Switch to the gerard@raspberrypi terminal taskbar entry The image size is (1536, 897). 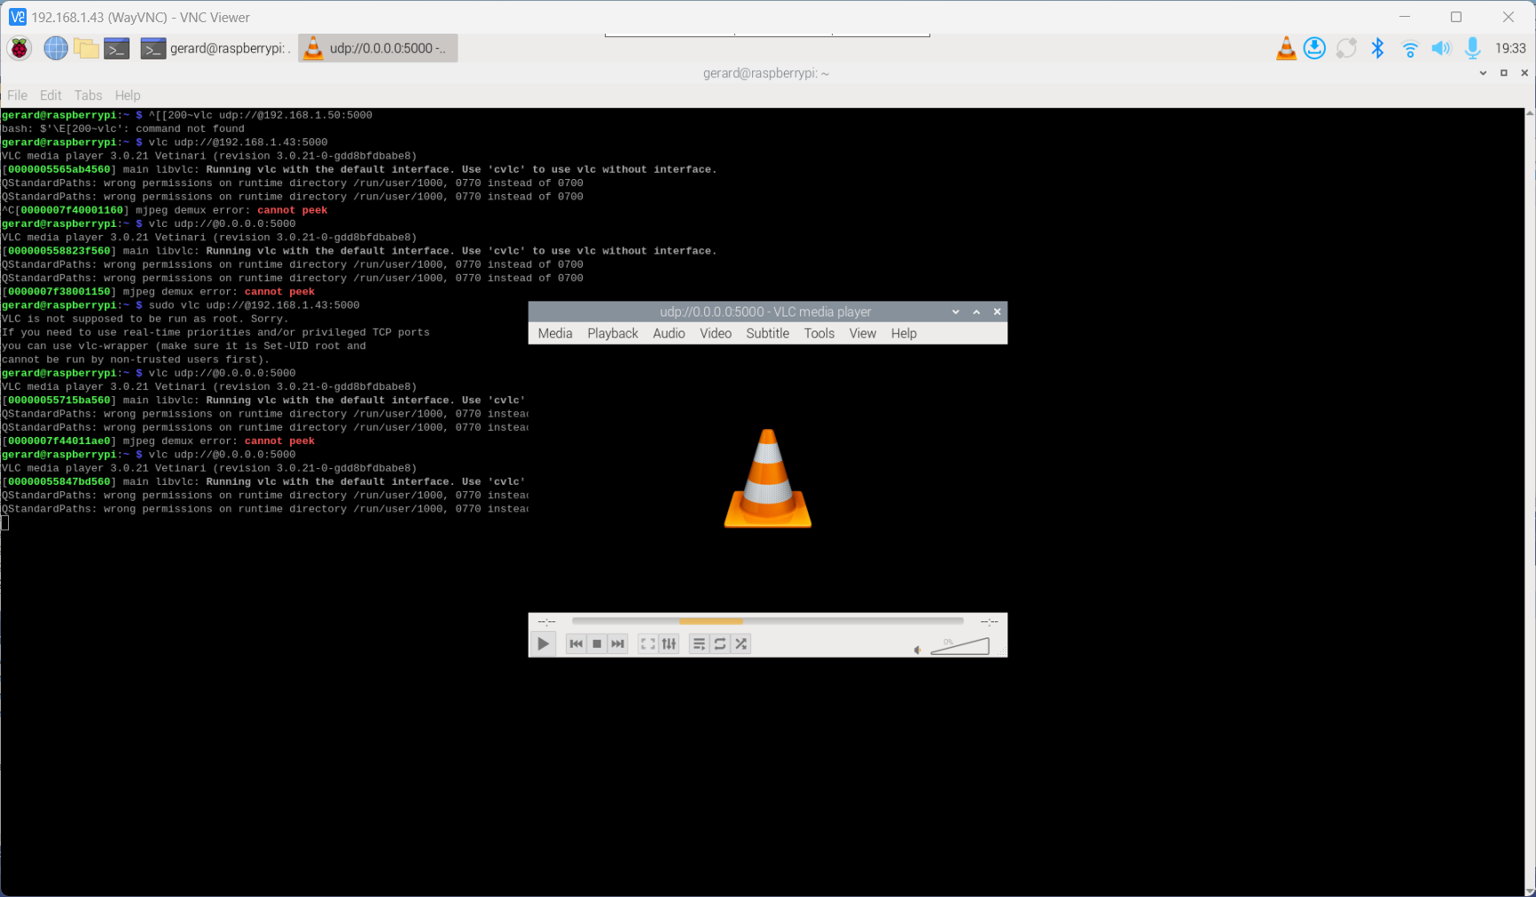[x=216, y=48]
